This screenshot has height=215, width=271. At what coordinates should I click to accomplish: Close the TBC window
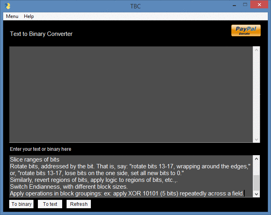point(259,5)
